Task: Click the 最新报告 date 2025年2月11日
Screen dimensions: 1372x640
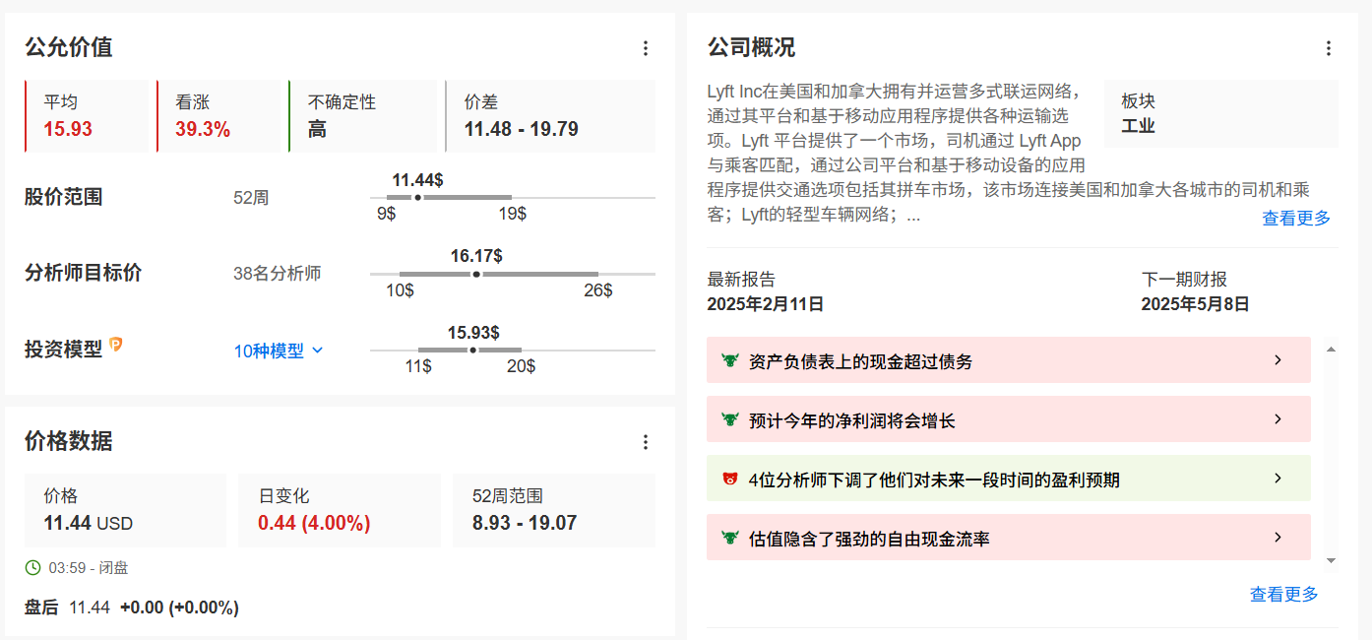Action: 765,304
